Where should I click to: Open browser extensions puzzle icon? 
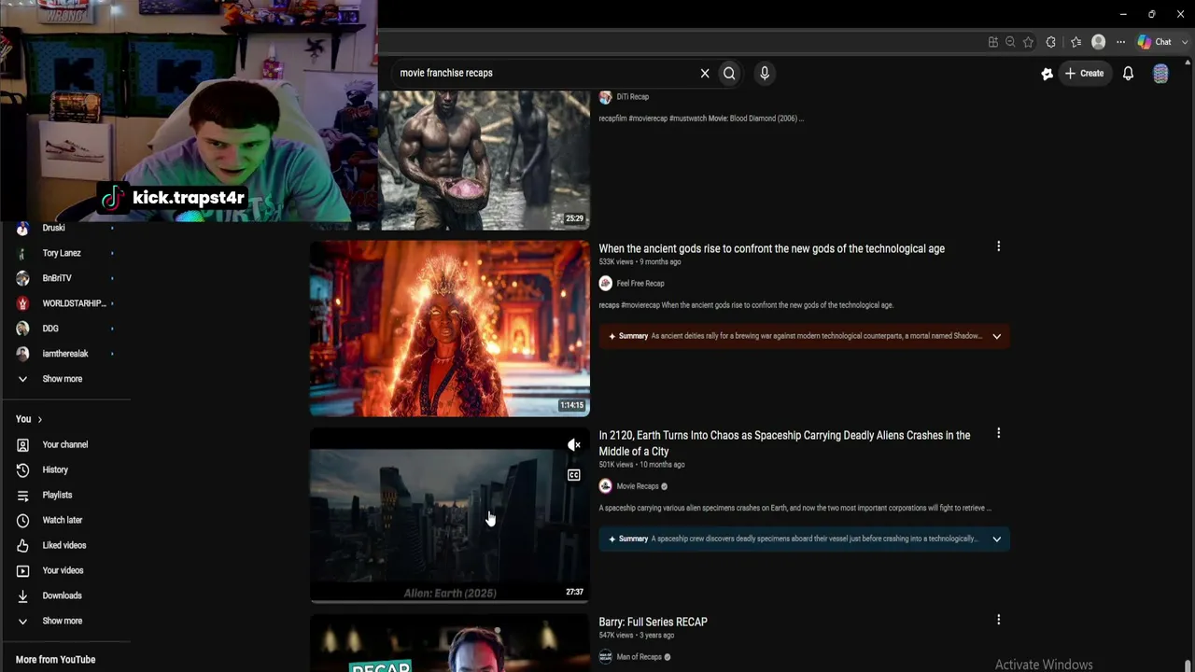[1051, 42]
